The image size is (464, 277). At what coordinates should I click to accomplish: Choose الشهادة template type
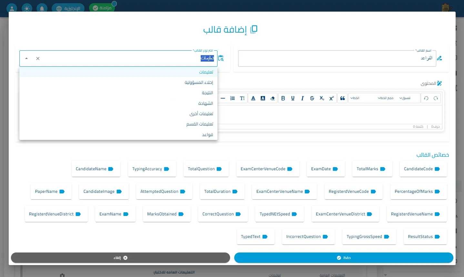pos(118,103)
